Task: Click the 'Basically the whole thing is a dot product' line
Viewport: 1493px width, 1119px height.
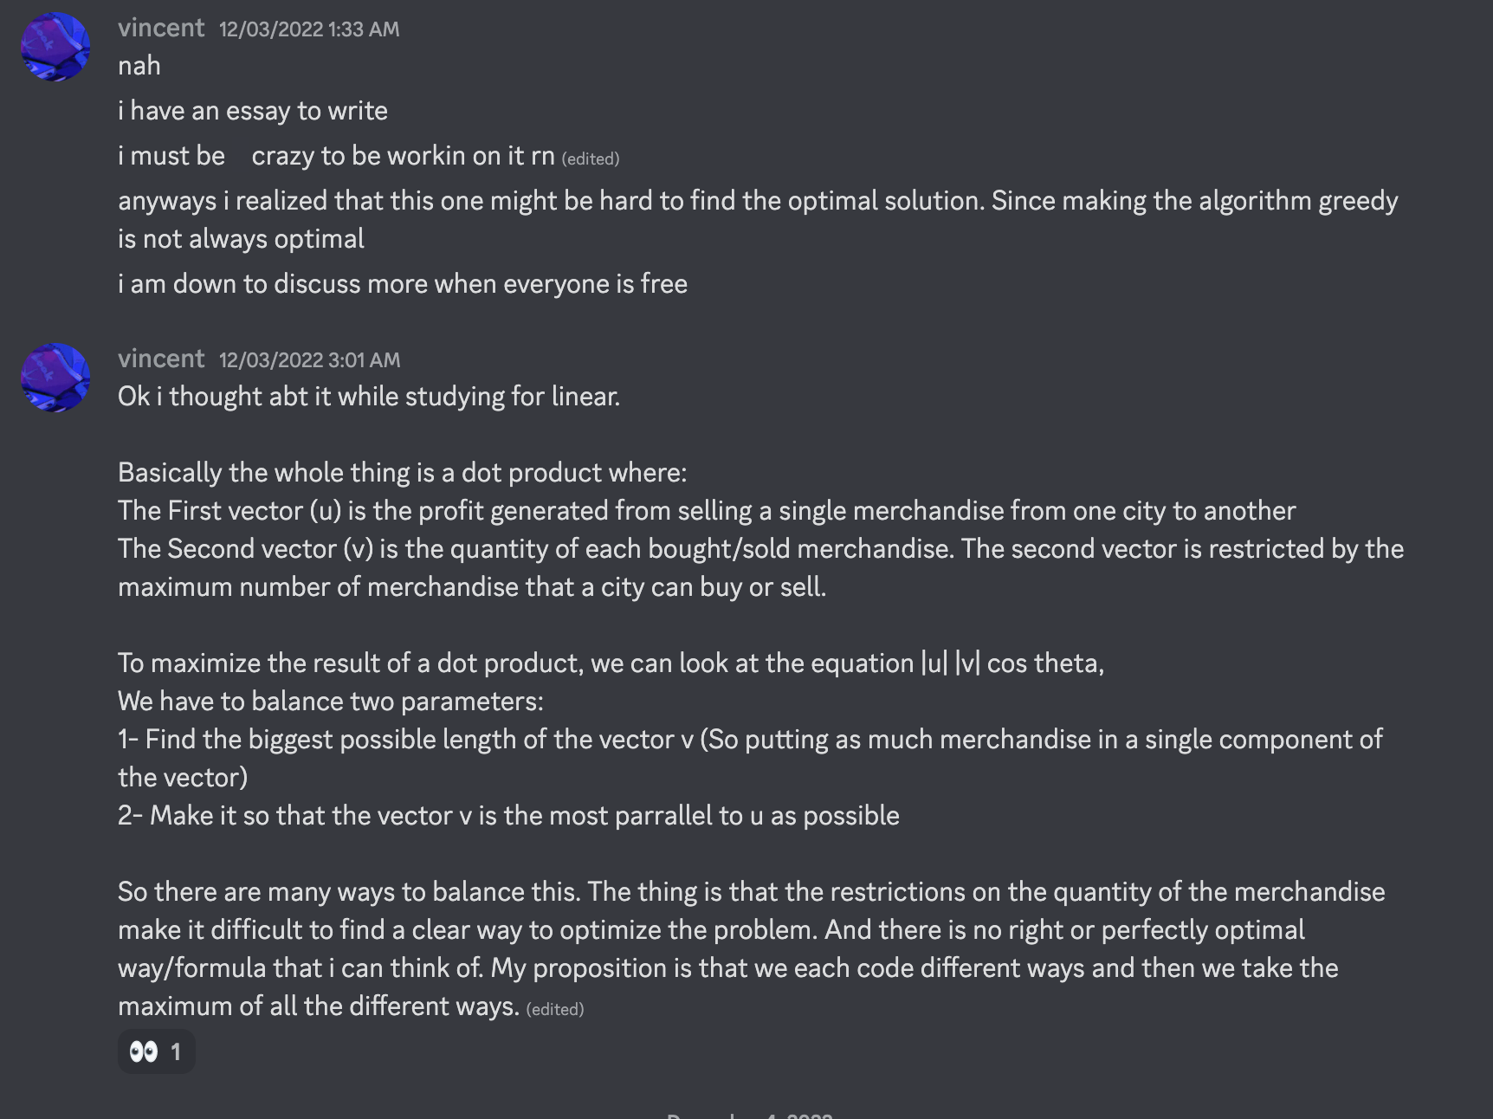Action: [402, 473]
